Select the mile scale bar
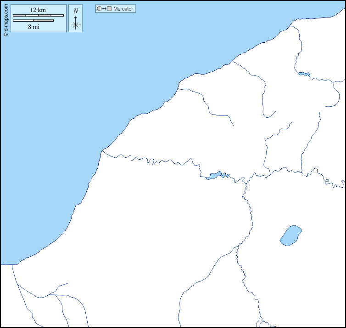Image resolution: width=346 pixels, height=328 pixels. click(33, 21)
